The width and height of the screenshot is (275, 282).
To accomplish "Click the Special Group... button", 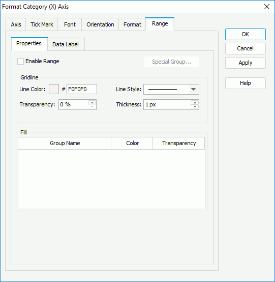I will 172,62.
